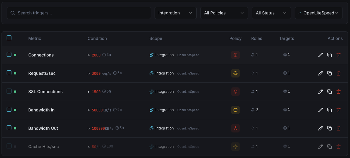Click the Condition column header
Screen dimensions: 350x158
(x=97, y=38)
